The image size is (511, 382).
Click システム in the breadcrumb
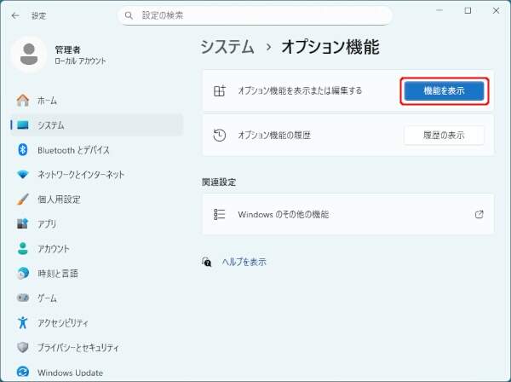(227, 47)
